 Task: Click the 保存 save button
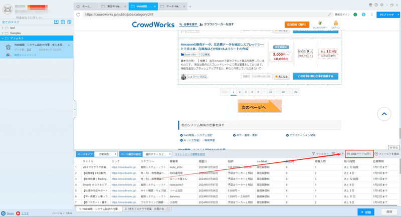pos(389,212)
